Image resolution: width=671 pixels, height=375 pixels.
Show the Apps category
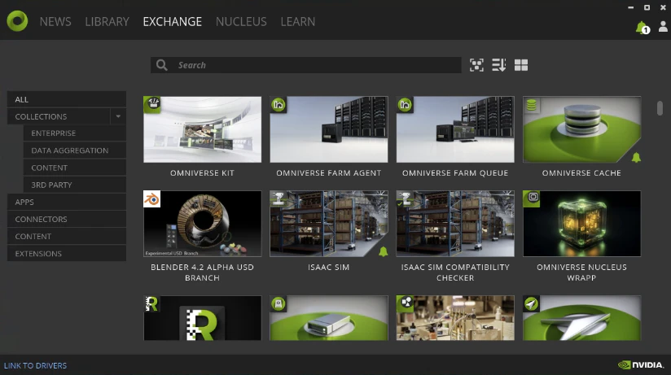[x=67, y=202]
